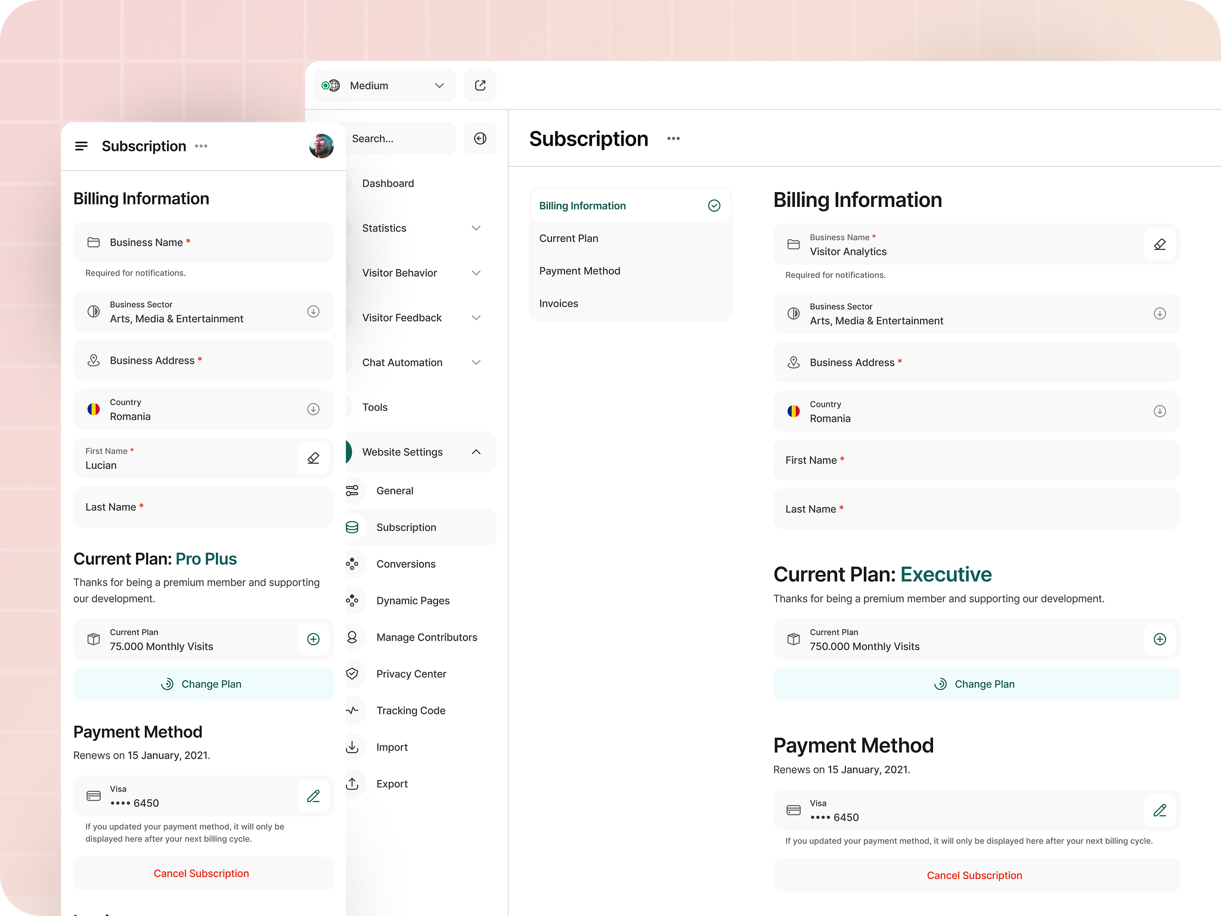Click the Import icon in sidebar

[353, 747]
